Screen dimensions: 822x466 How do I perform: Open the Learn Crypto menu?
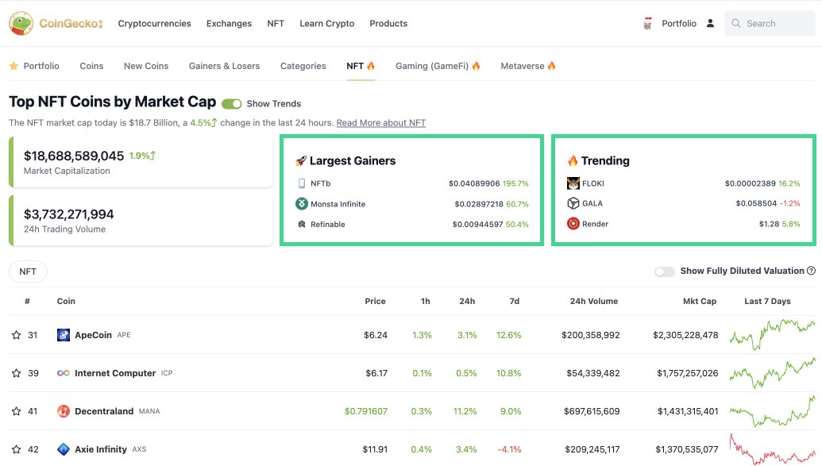tap(327, 24)
